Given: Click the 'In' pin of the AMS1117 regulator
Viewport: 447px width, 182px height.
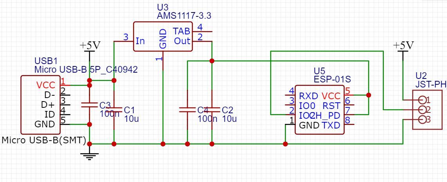Looking at the screenshot, I should click(140, 41).
